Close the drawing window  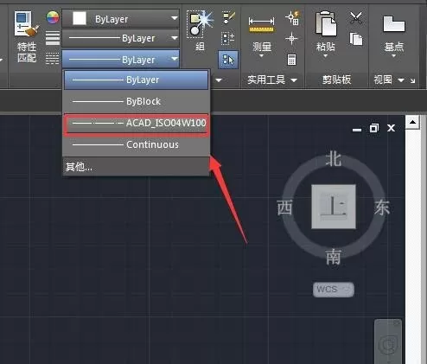(x=391, y=128)
